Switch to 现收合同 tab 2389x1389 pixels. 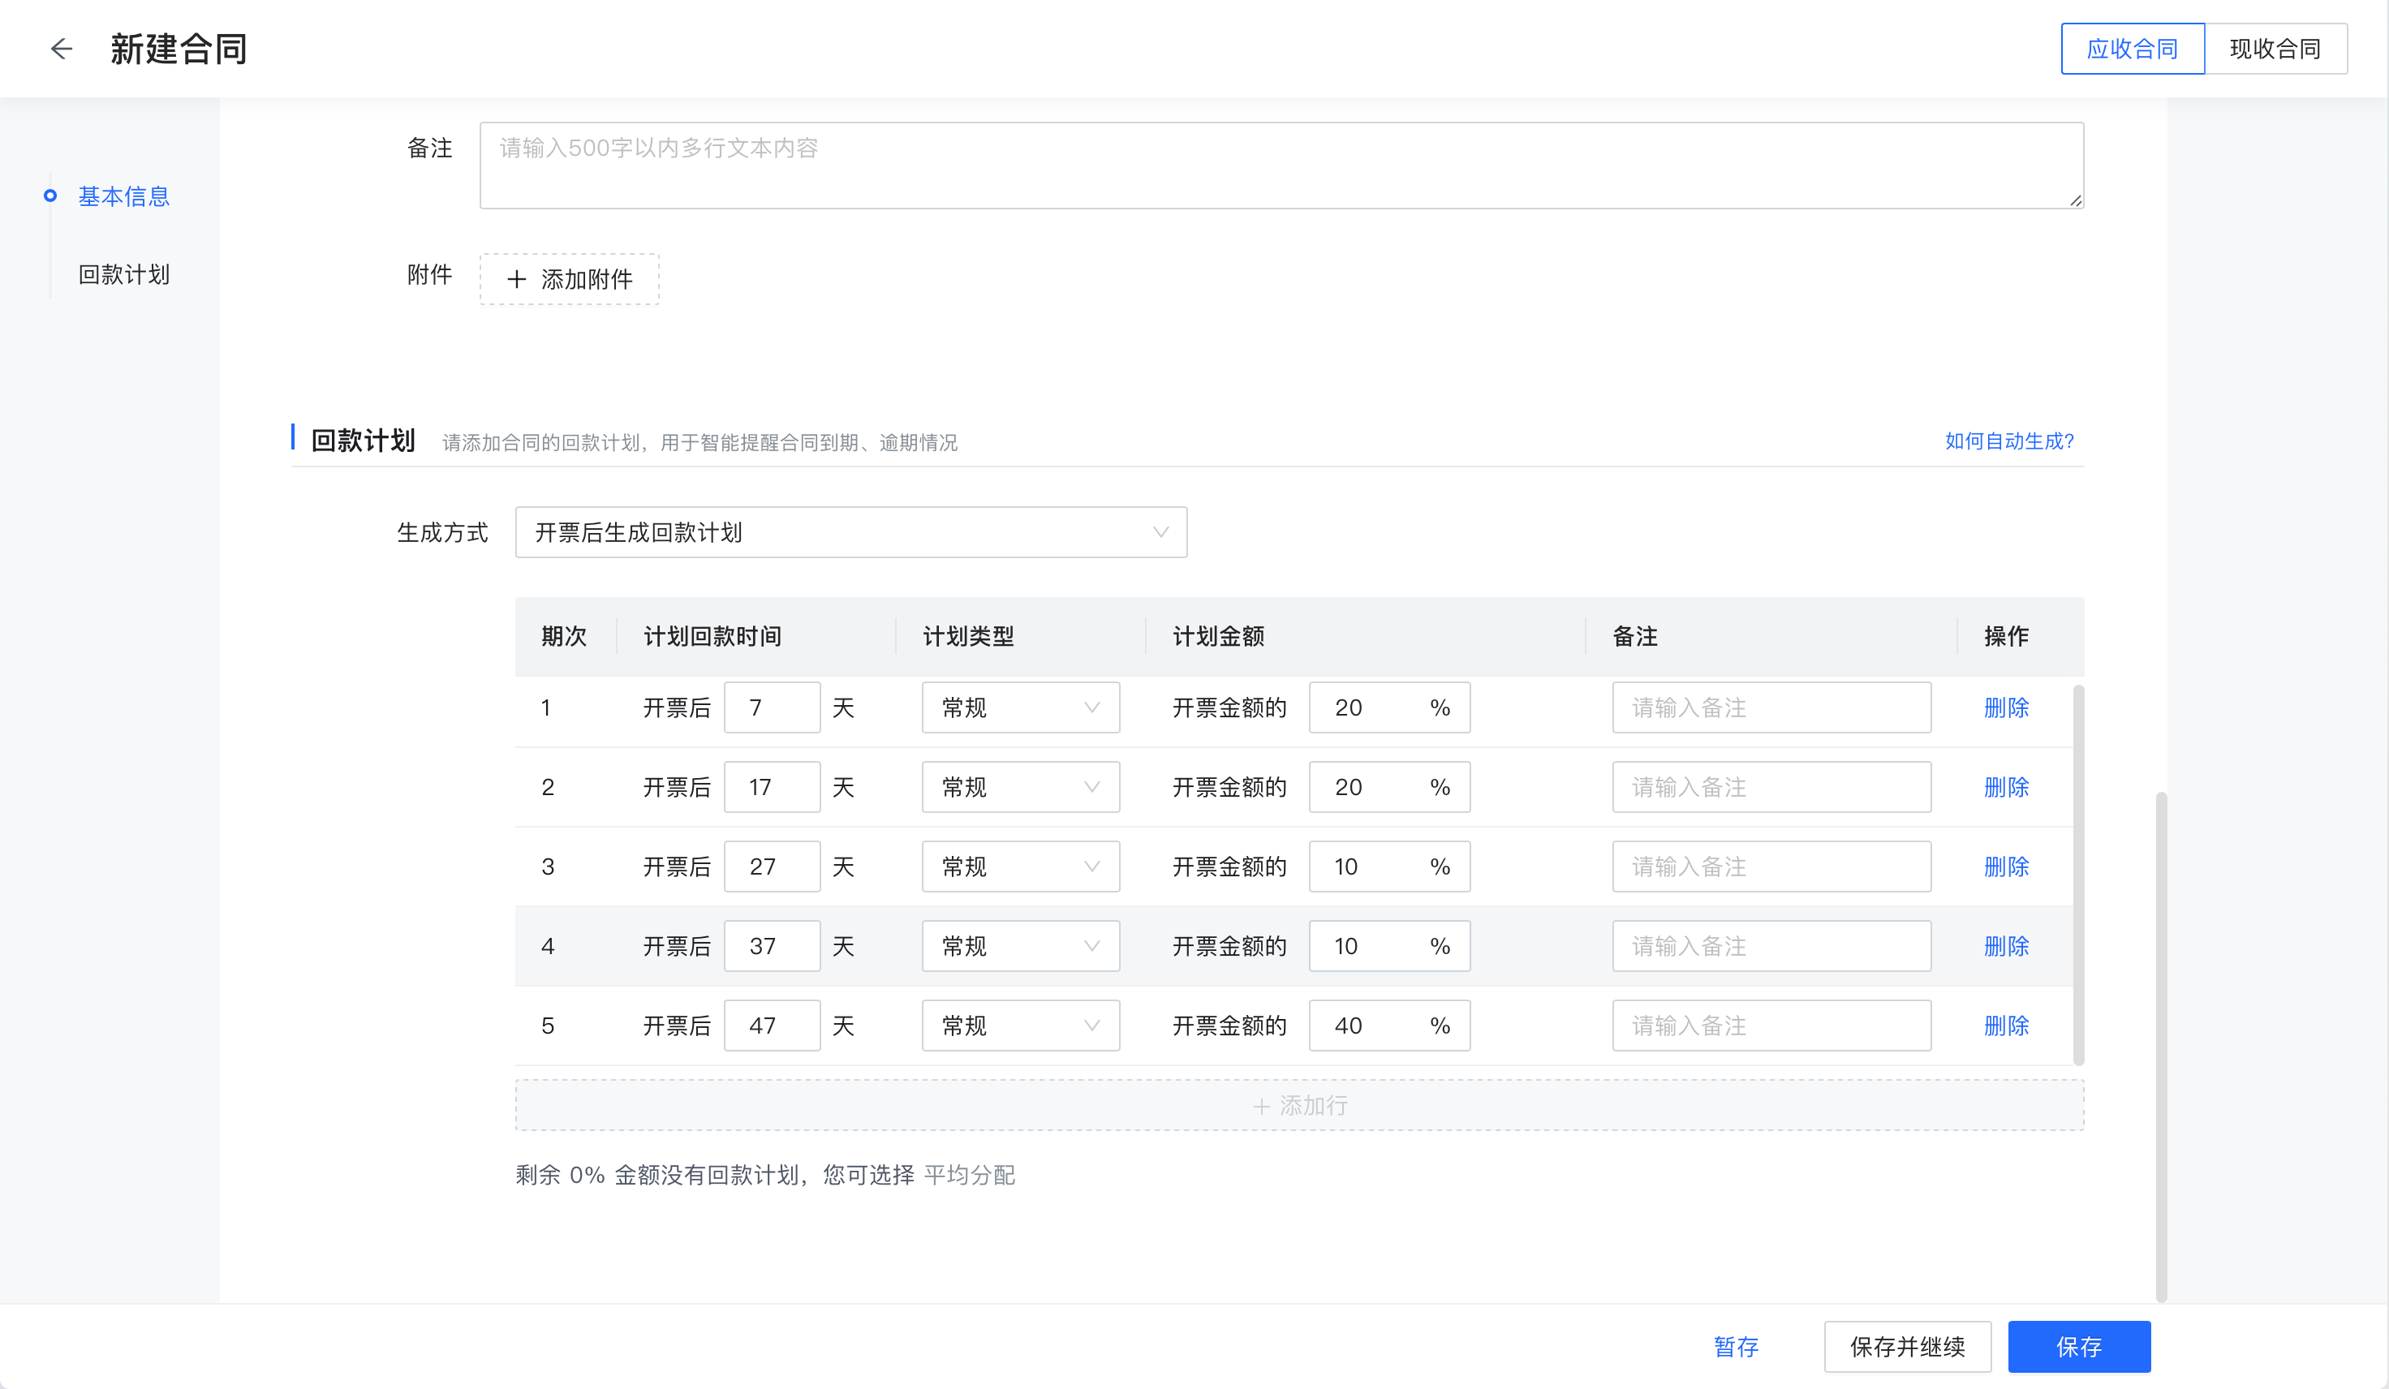click(2275, 49)
